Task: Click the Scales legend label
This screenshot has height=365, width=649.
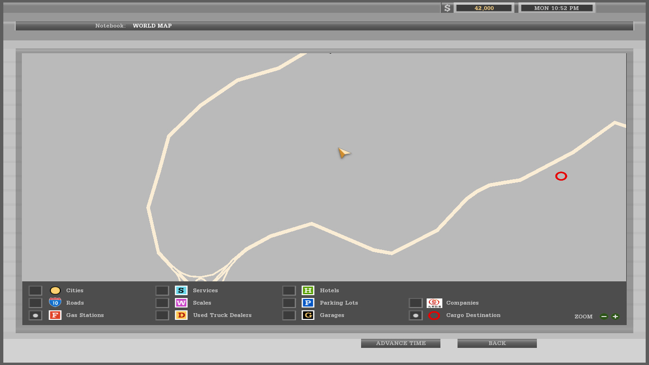Action: 202,303
